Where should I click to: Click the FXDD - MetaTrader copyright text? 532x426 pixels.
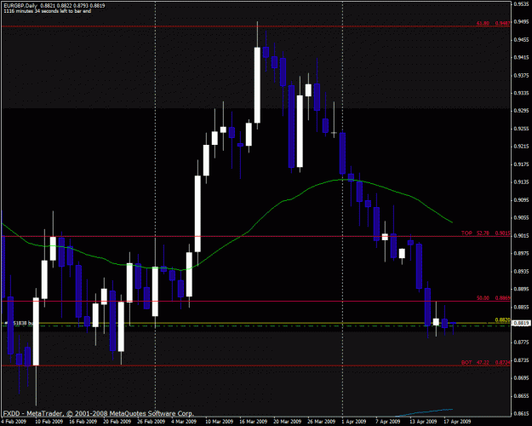(x=99, y=414)
